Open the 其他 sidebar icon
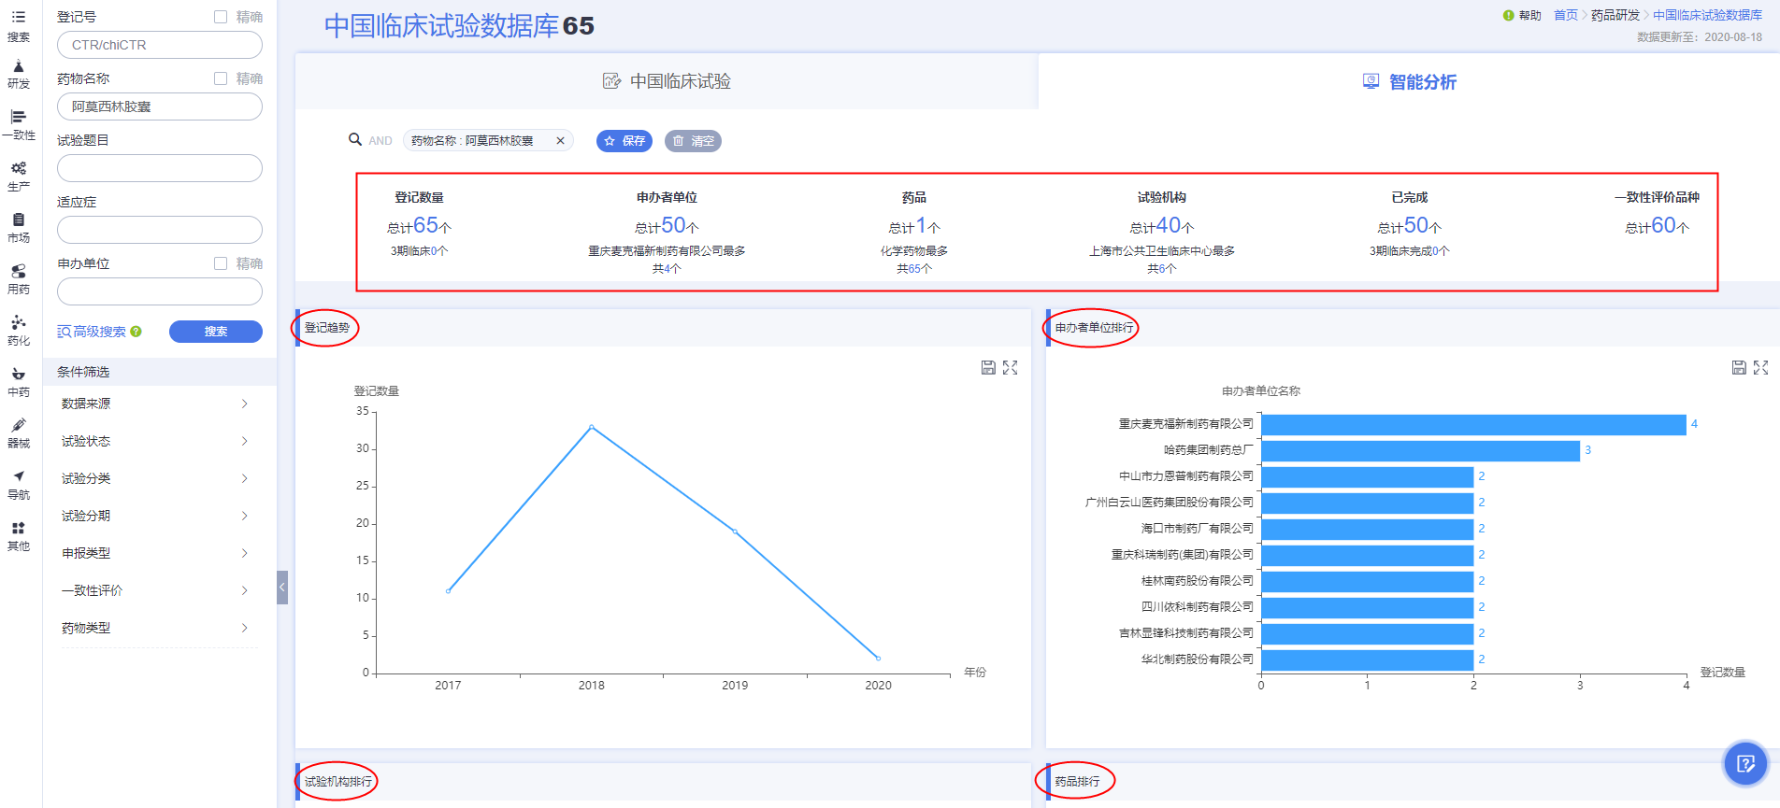The height and width of the screenshot is (808, 1780). [19, 537]
